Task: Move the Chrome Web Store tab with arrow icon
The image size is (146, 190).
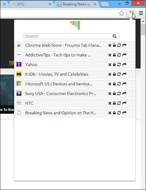Action: (x=124, y=45)
